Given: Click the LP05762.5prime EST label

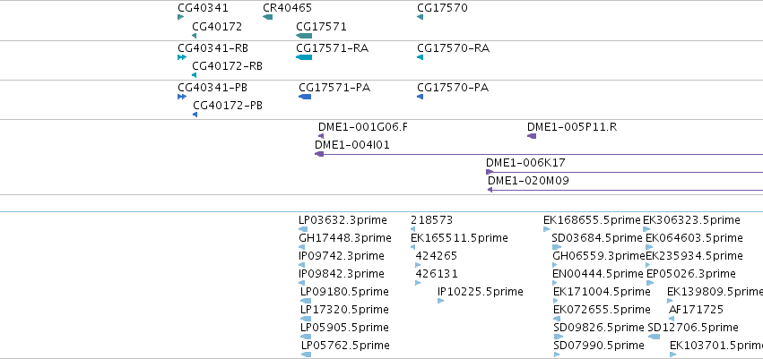Looking at the screenshot, I should [344, 346].
